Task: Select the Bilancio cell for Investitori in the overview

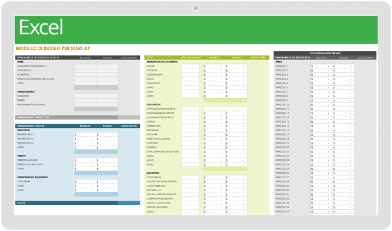Action: 85,96
